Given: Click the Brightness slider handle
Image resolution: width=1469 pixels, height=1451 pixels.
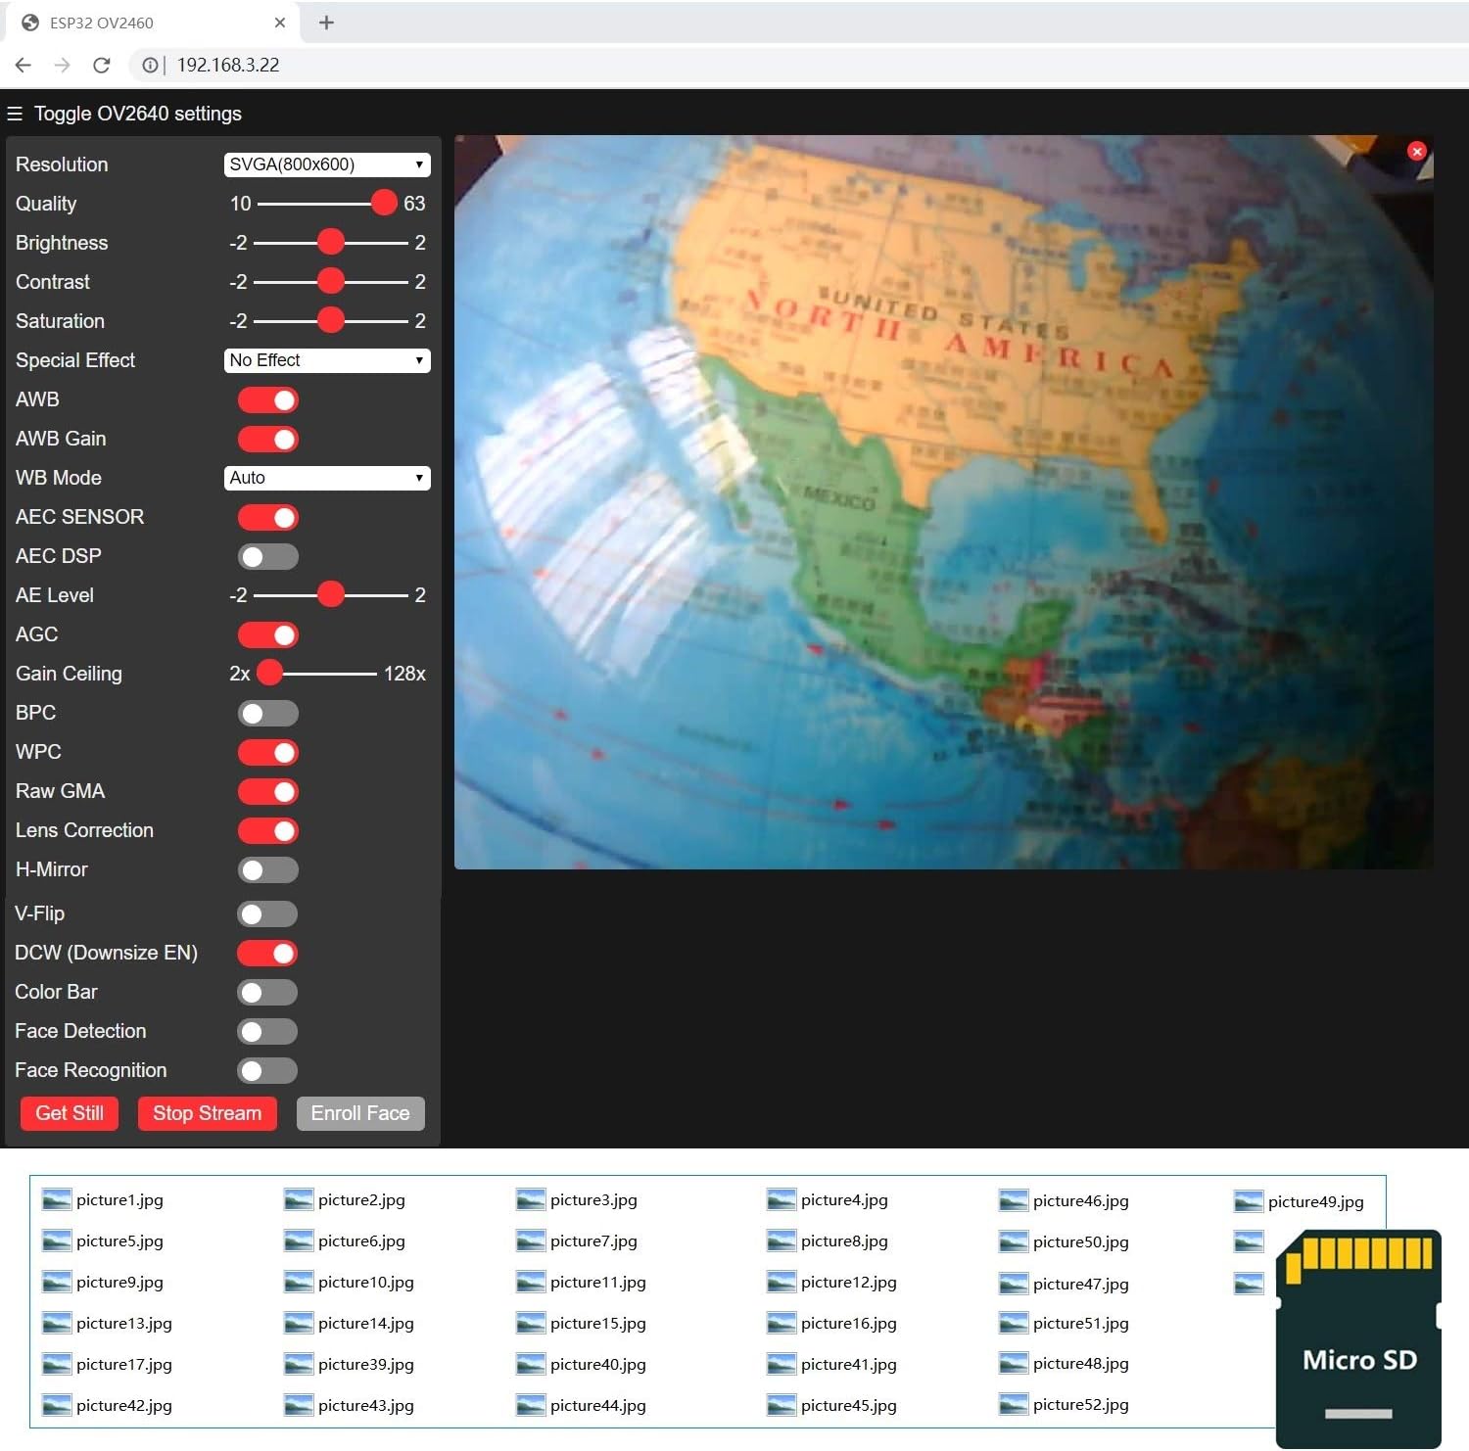Looking at the screenshot, I should point(331,242).
